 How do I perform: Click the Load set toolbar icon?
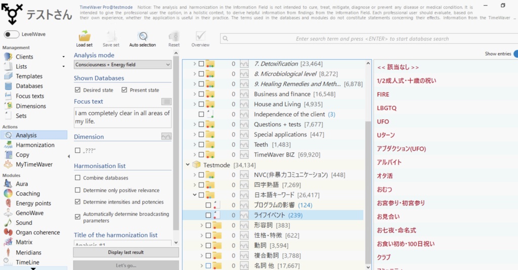click(x=84, y=39)
